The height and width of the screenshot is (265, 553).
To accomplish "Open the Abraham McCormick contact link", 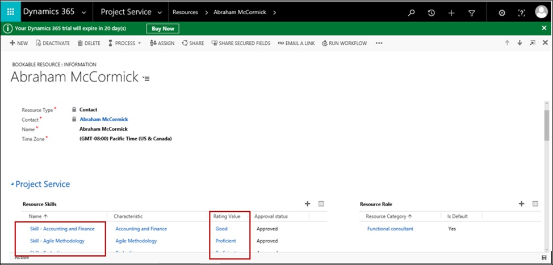I will (104, 119).
